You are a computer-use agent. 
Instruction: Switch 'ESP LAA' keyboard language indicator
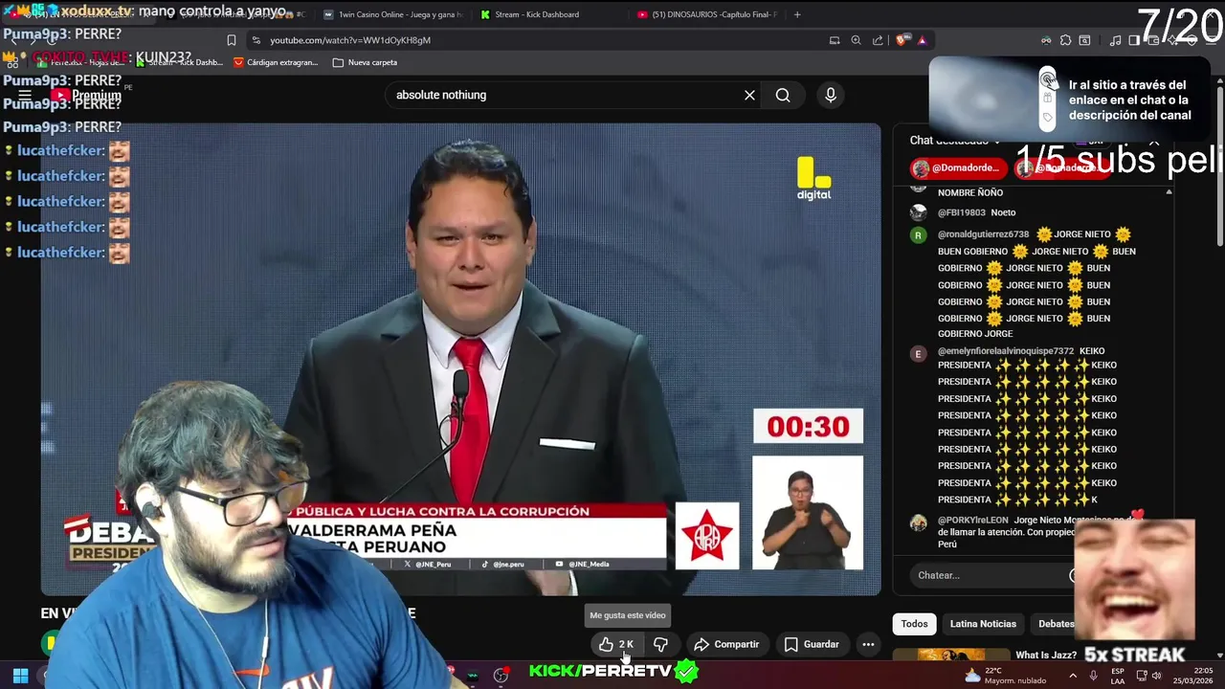pos(1118,676)
